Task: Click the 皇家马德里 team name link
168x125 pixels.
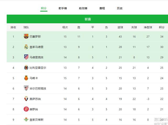Action: tap(36, 47)
